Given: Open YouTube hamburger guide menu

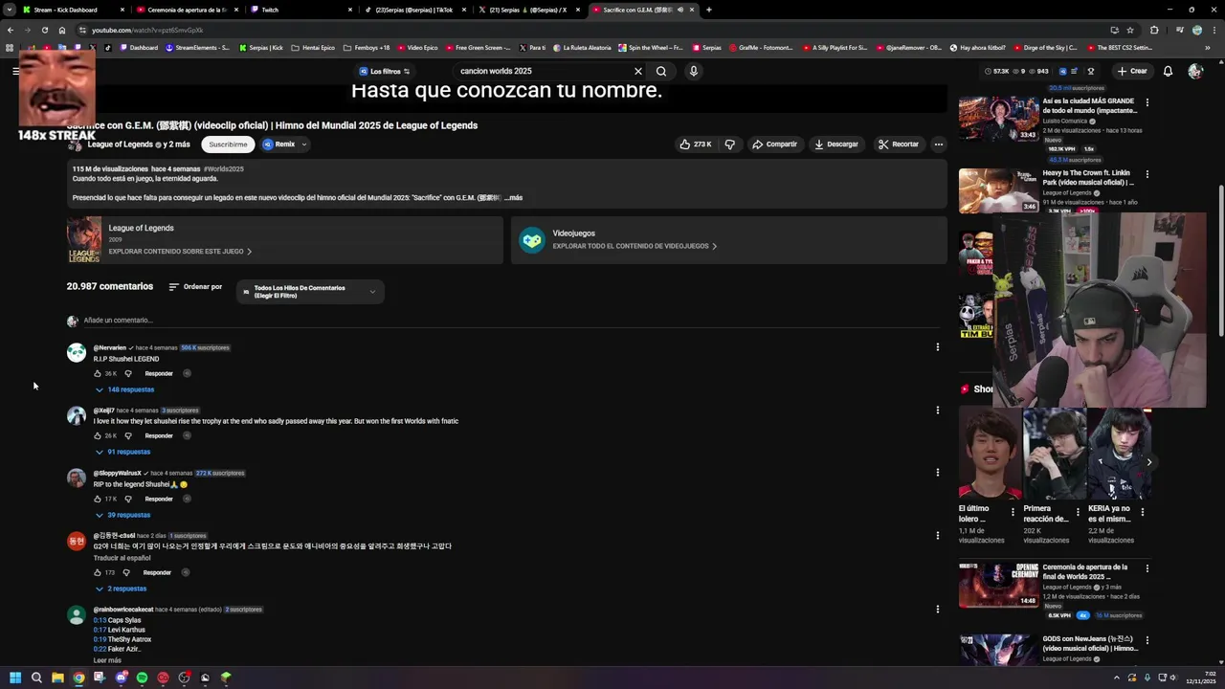Looking at the screenshot, I should click(16, 71).
